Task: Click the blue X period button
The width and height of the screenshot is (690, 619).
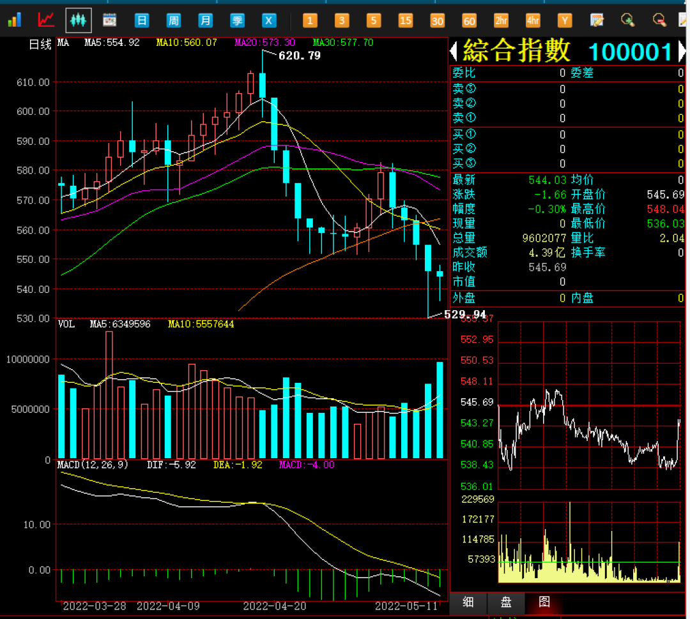Action: coord(269,20)
